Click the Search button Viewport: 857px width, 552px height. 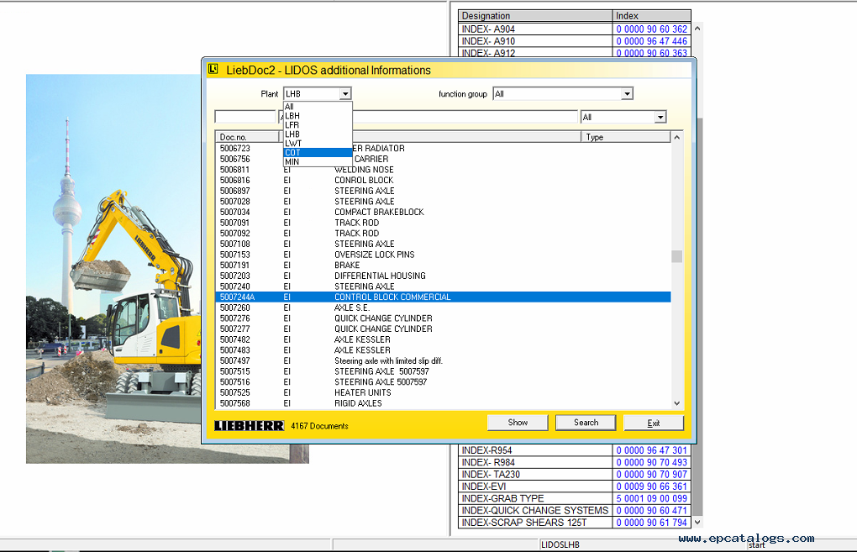586,423
